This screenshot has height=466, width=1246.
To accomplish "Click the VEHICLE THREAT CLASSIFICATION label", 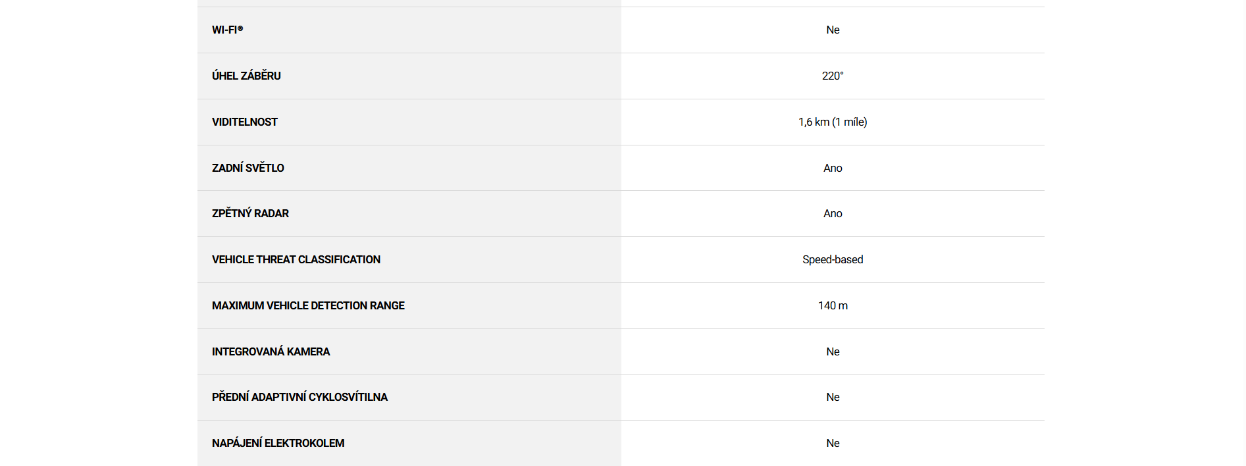I will (296, 259).
